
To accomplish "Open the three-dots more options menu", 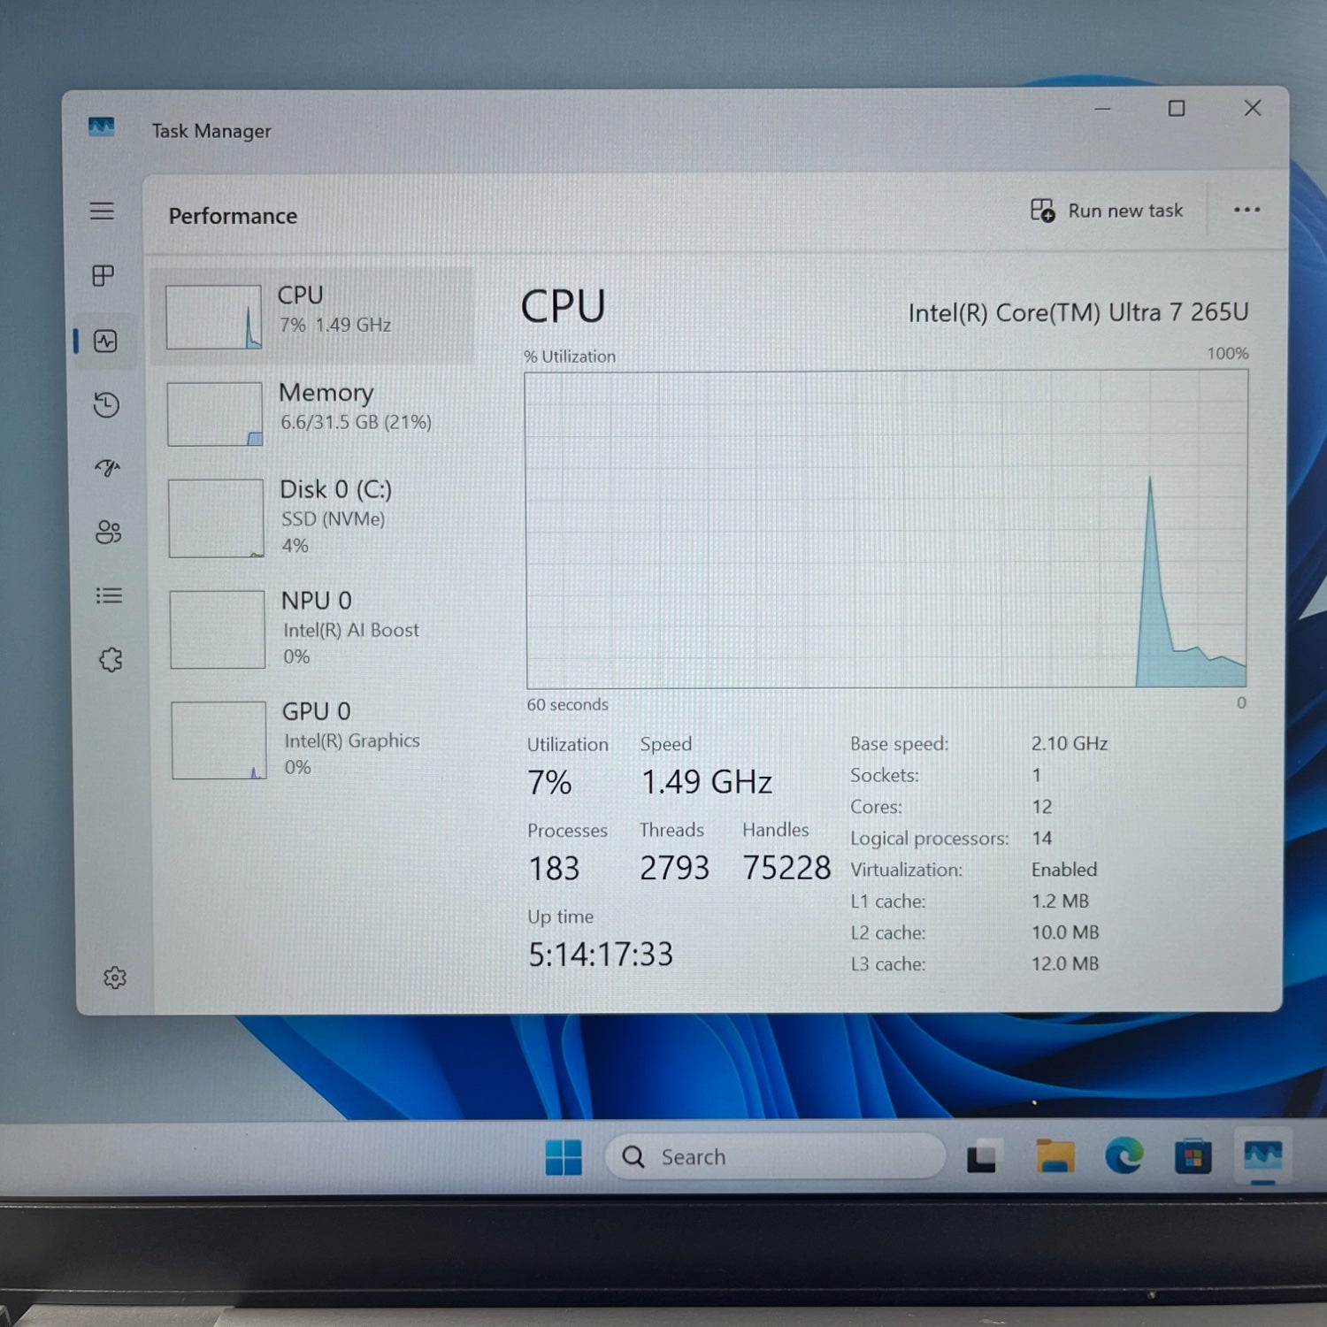I will click(x=1246, y=210).
